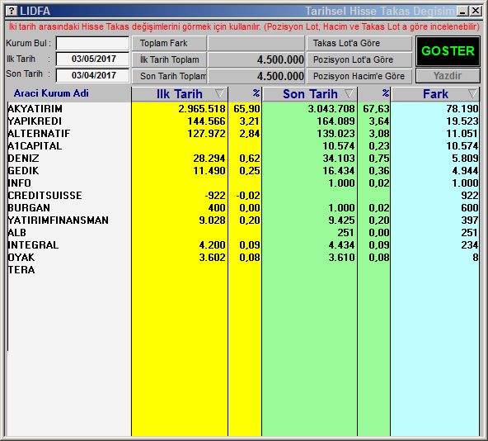Click the Ilk Tarih date field
Image resolution: width=488 pixels, height=441 pixels.
[93, 59]
